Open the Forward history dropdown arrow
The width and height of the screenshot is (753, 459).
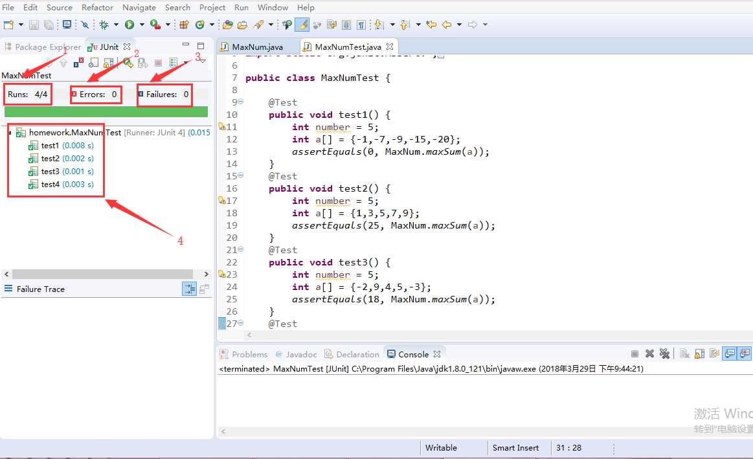pyautogui.click(x=486, y=25)
